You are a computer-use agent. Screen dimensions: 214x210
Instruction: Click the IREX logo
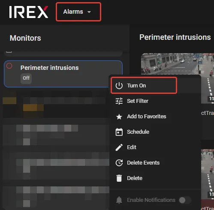click(x=29, y=12)
